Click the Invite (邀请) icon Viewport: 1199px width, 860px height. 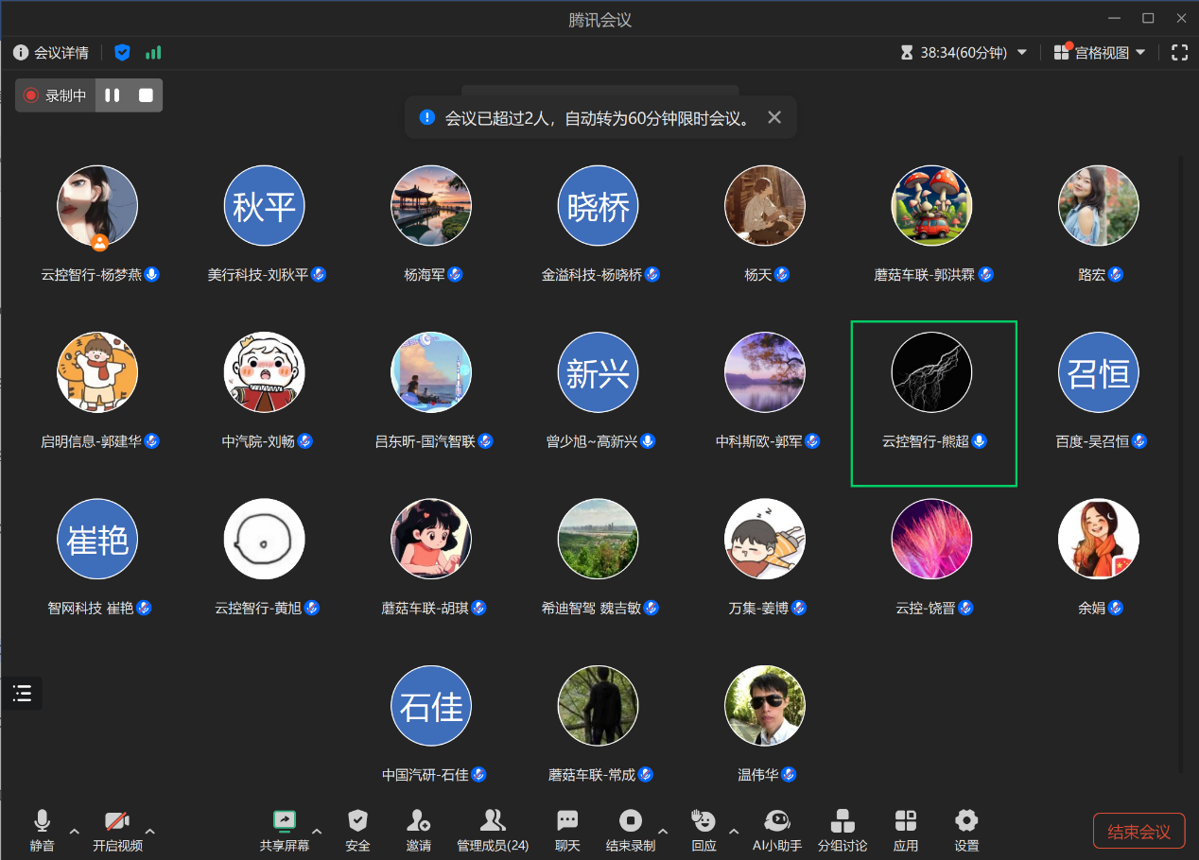coord(419,821)
